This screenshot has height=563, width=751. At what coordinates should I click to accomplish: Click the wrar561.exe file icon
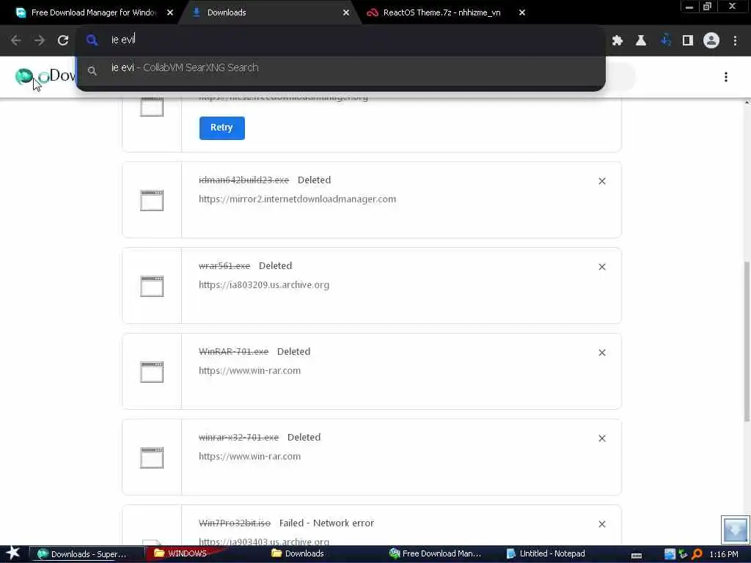tap(152, 286)
